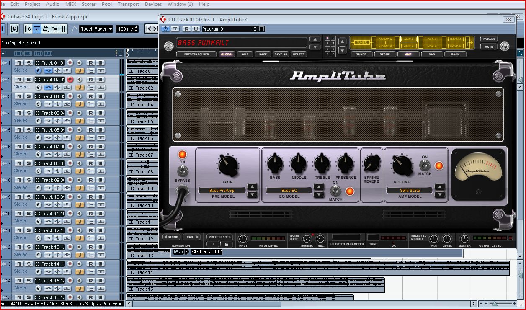Mute CD Track 01 with its M button
This screenshot has width=526, height=310.
(19, 63)
